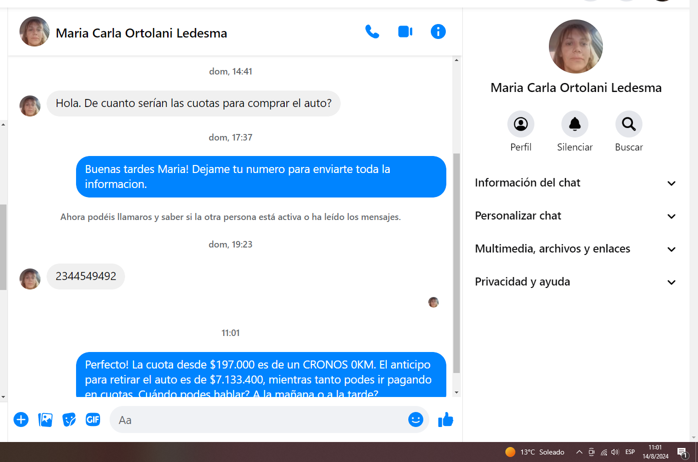Click the large profile picture in side panel
This screenshot has height=462, width=698.
coord(575,46)
